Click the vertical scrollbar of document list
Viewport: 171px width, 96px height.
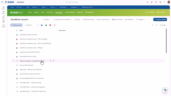click(x=166, y=41)
